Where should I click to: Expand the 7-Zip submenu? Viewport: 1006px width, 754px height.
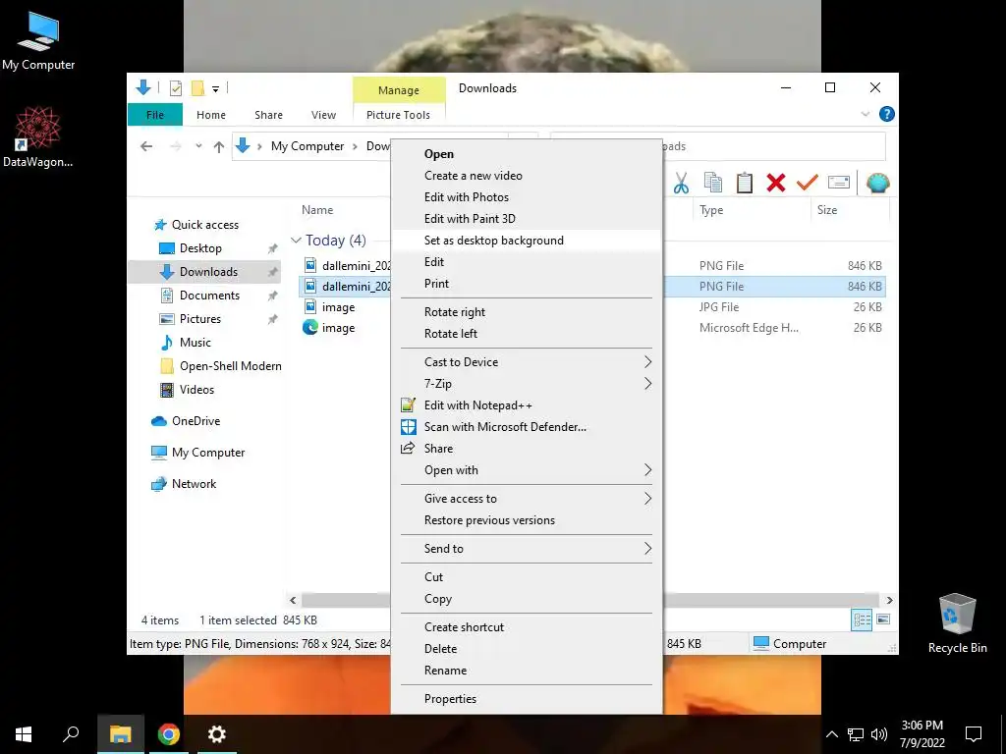pos(647,384)
